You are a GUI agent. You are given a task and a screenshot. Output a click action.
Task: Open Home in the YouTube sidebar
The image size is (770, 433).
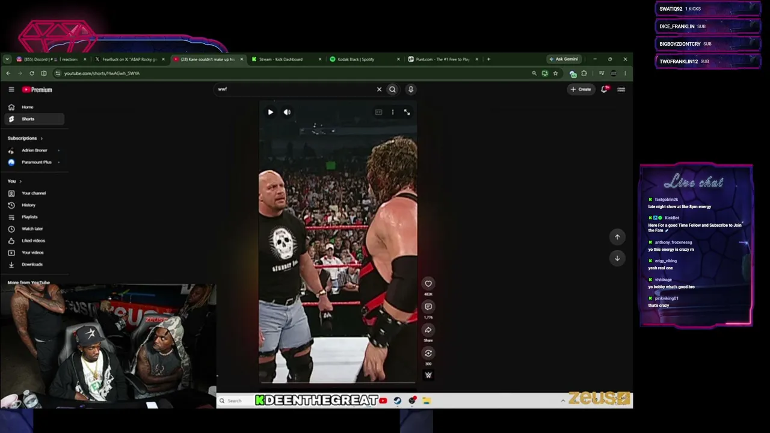click(34, 107)
